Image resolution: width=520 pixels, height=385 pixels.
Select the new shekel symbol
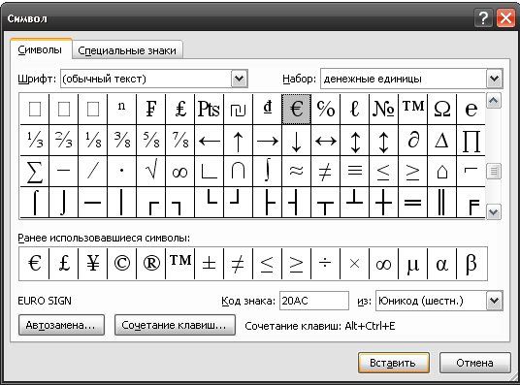tap(238, 110)
